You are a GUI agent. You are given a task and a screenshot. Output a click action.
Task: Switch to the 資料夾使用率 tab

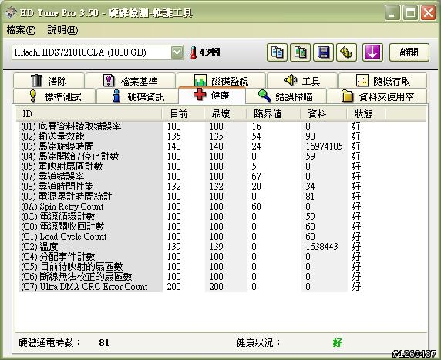tap(378, 96)
